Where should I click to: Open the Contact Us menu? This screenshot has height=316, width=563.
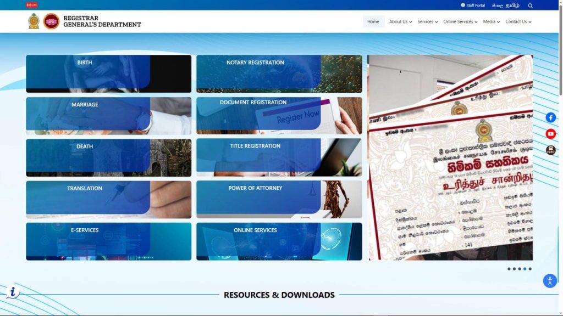(x=518, y=22)
